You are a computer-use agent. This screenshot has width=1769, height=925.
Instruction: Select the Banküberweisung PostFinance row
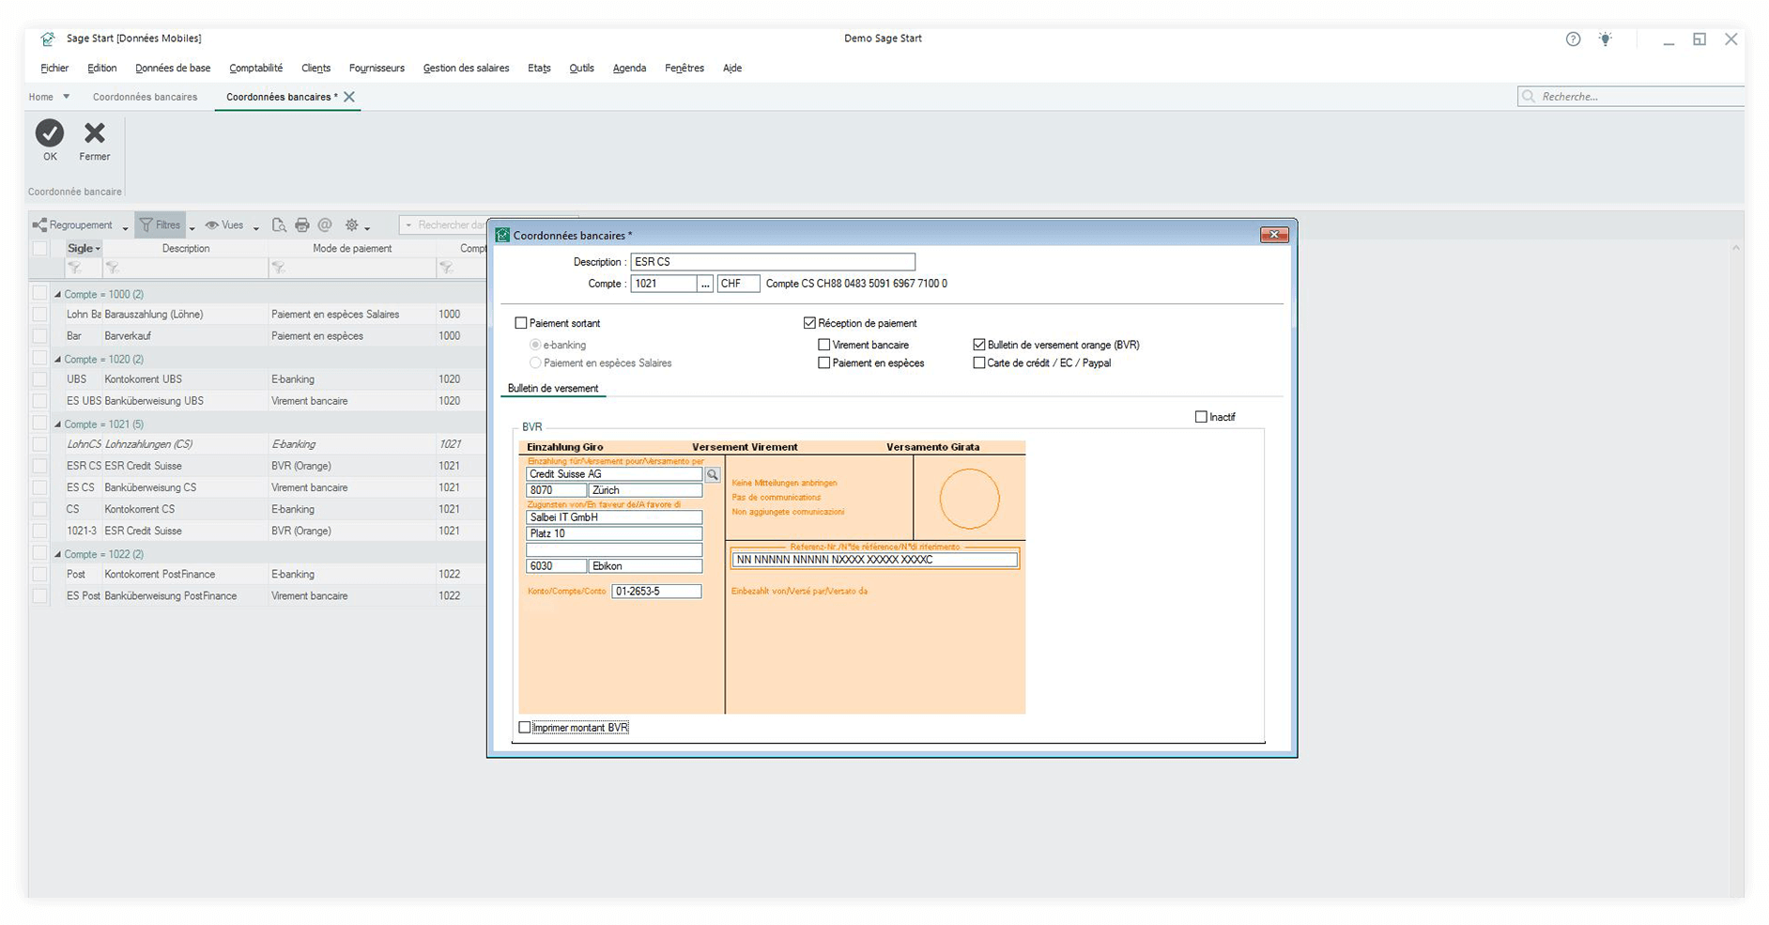tap(258, 596)
